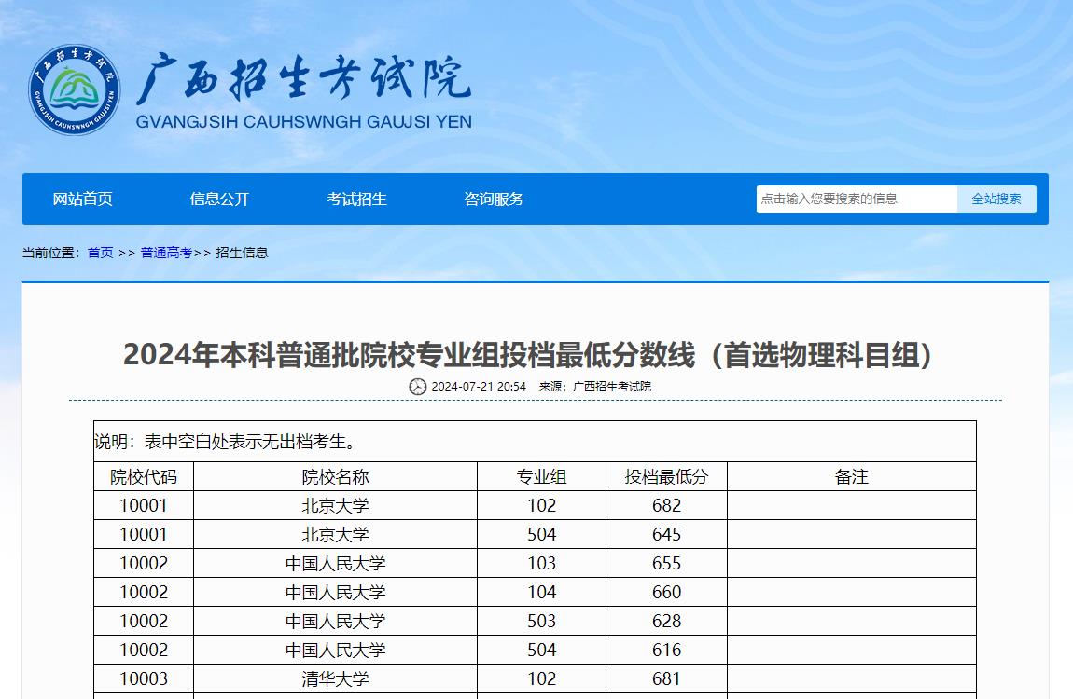Open the 信息公开 navigation menu
Image resolution: width=1073 pixels, height=699 pixels.
220,199
